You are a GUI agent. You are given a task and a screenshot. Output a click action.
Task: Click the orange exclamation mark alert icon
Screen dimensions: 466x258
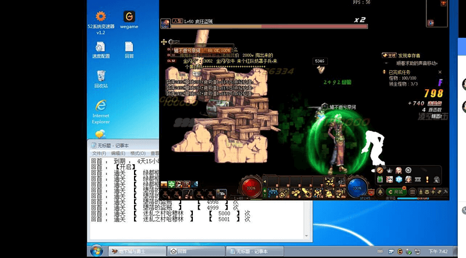click(x=428, y=179)
